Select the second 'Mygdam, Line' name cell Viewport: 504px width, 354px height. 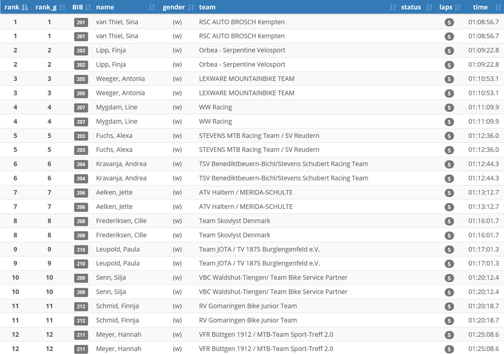[x=117, y=121]
